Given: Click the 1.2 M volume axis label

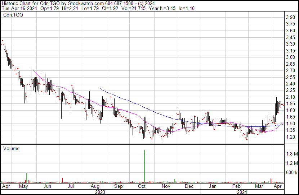Looking at the screenshot, I should (x=292, y=163).
